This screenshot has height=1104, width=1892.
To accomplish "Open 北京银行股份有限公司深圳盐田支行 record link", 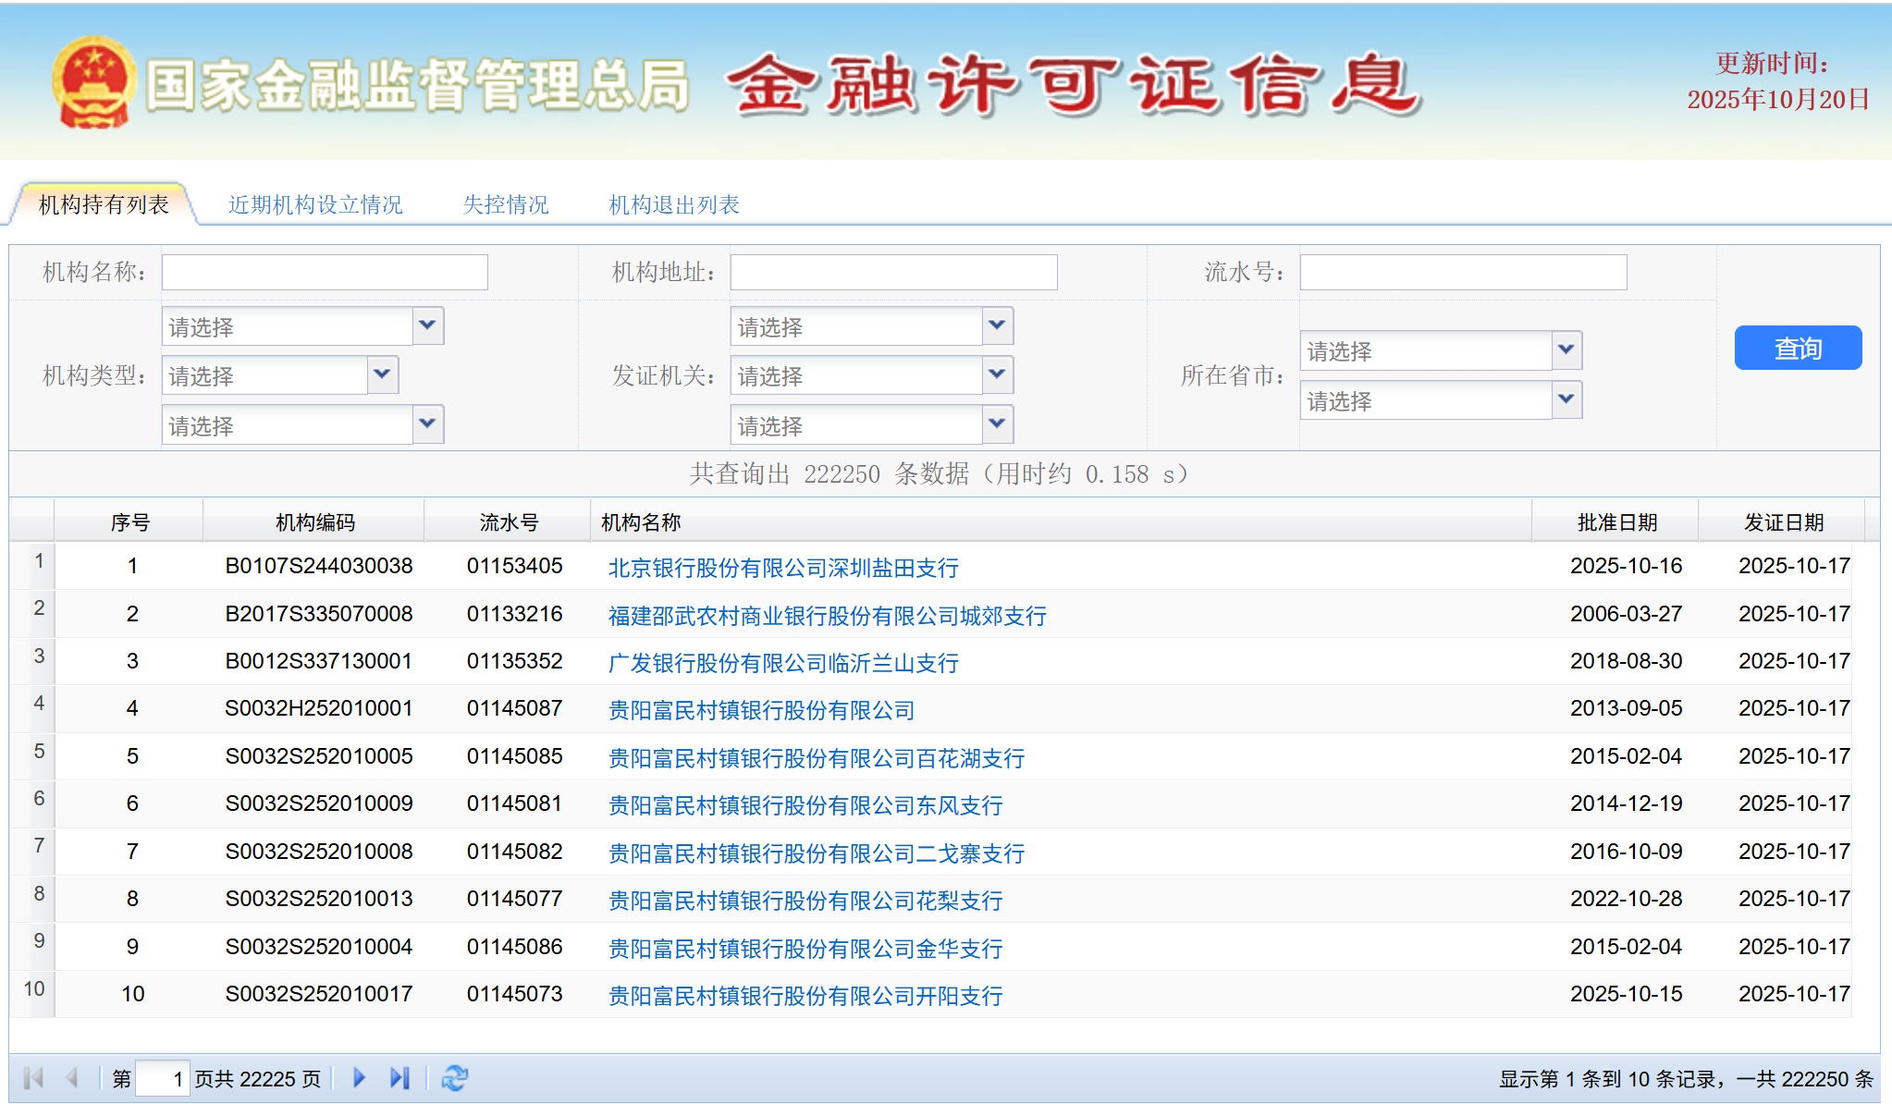I will [x=784, y=568].
